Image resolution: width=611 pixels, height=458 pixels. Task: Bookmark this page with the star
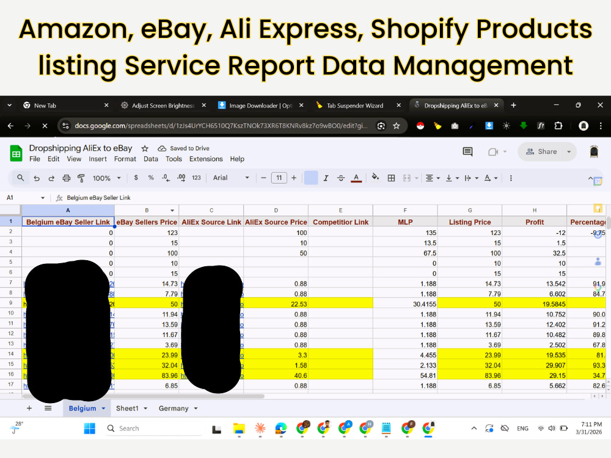click(x=397, y=126)
